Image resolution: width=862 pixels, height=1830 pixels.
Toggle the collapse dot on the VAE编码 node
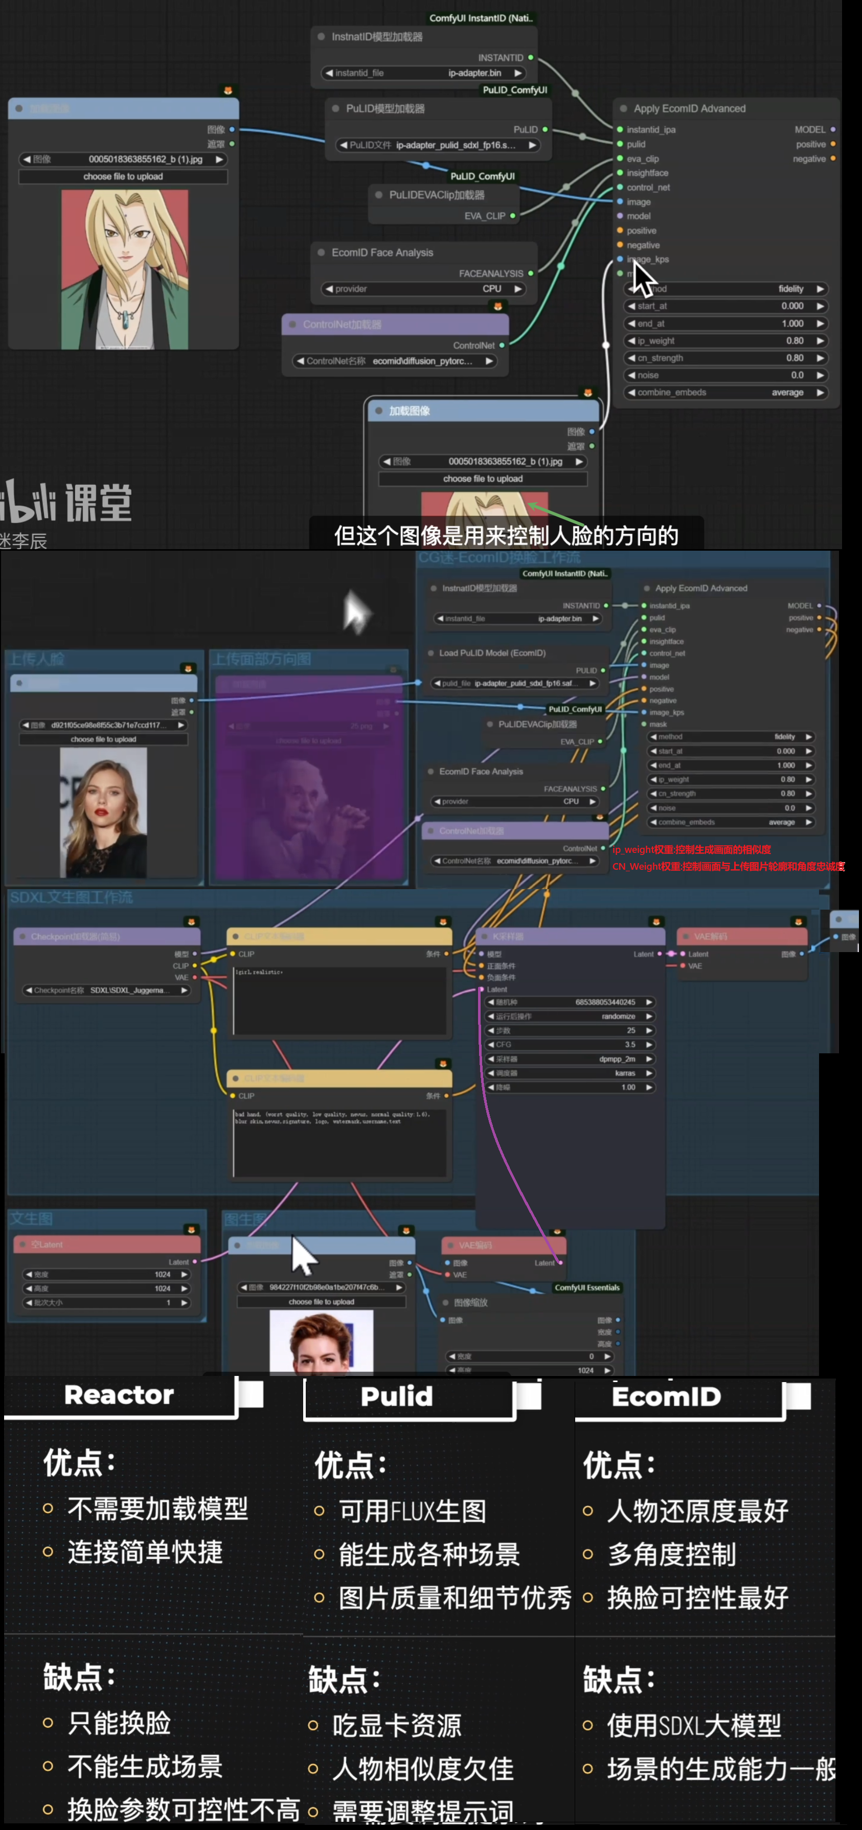[451, 1246]
